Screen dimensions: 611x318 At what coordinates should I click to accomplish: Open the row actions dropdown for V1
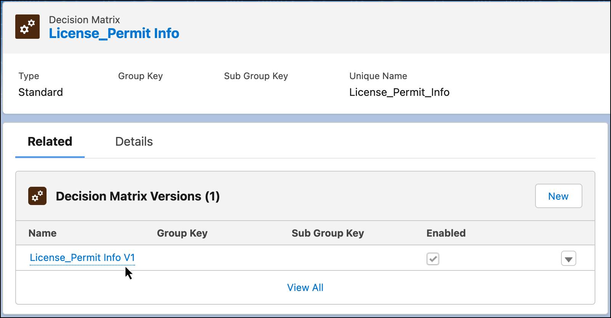[x=569, y=258]
